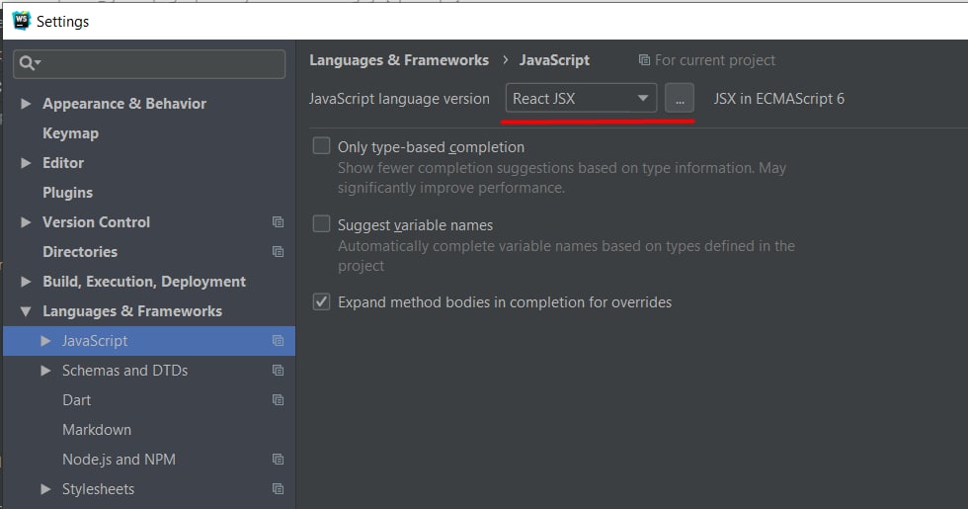Select Stylesheets label in tree
Image resolution: width=968 pixels, height=509 pixels.
coord(98,488)
